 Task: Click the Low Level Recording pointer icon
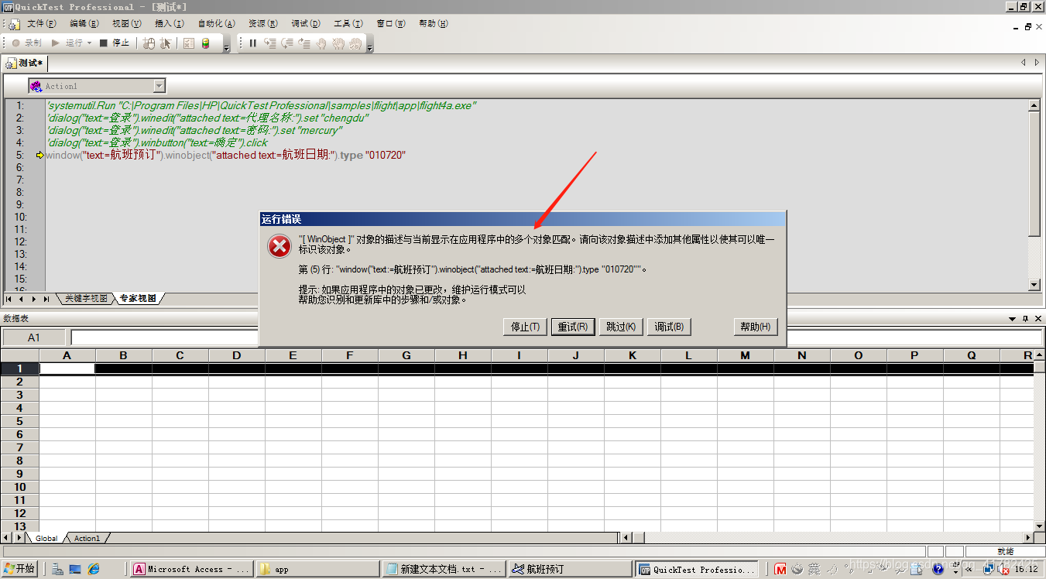coord(165,43)
